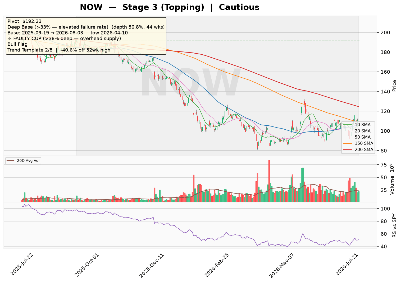Click the "Trend Template 2/8" annotation line

59,50
